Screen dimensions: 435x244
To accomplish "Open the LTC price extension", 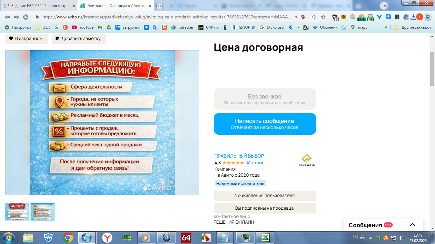I will point(370,17).
